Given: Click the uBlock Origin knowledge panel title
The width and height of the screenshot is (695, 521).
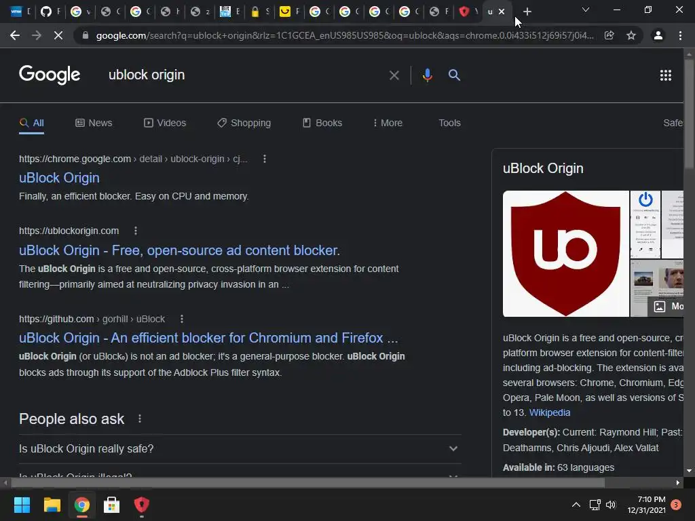Looking at the screenshot, I should [x=543, y=168].
